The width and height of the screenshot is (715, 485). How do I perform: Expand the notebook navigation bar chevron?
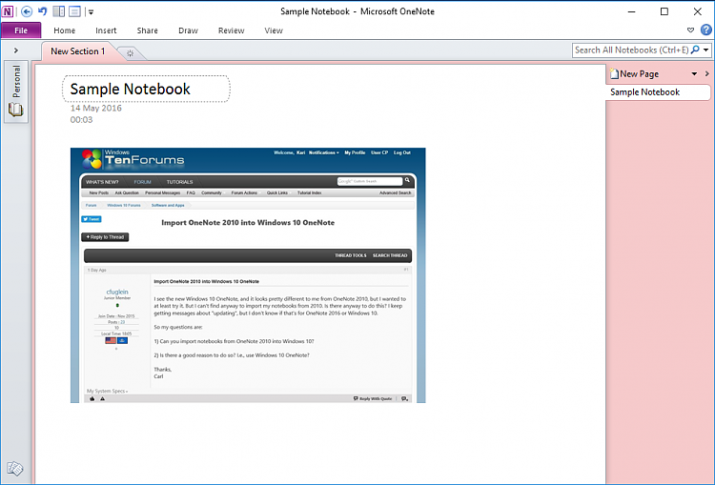[16, 51]
